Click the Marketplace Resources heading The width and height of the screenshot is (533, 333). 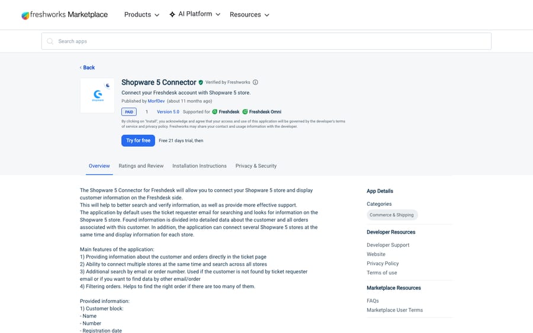pos(394,288)
